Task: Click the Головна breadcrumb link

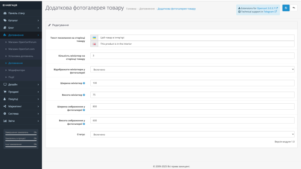Action: pos(131,9)
